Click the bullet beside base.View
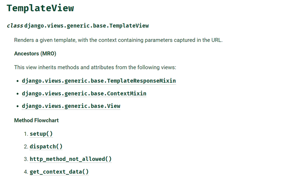 coord(17,106)
